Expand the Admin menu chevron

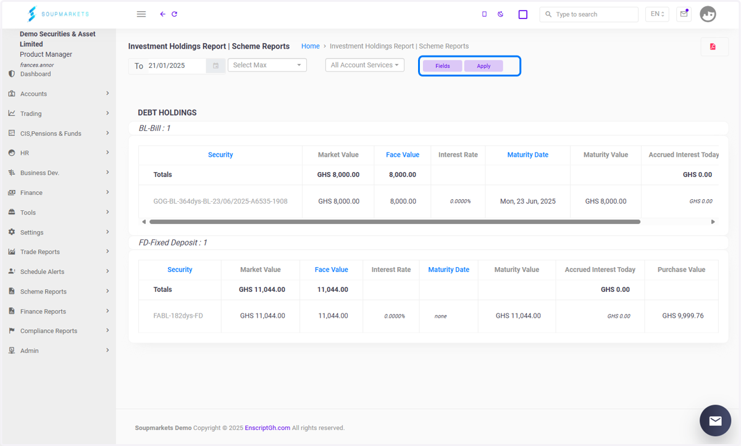tap(107, 350)
